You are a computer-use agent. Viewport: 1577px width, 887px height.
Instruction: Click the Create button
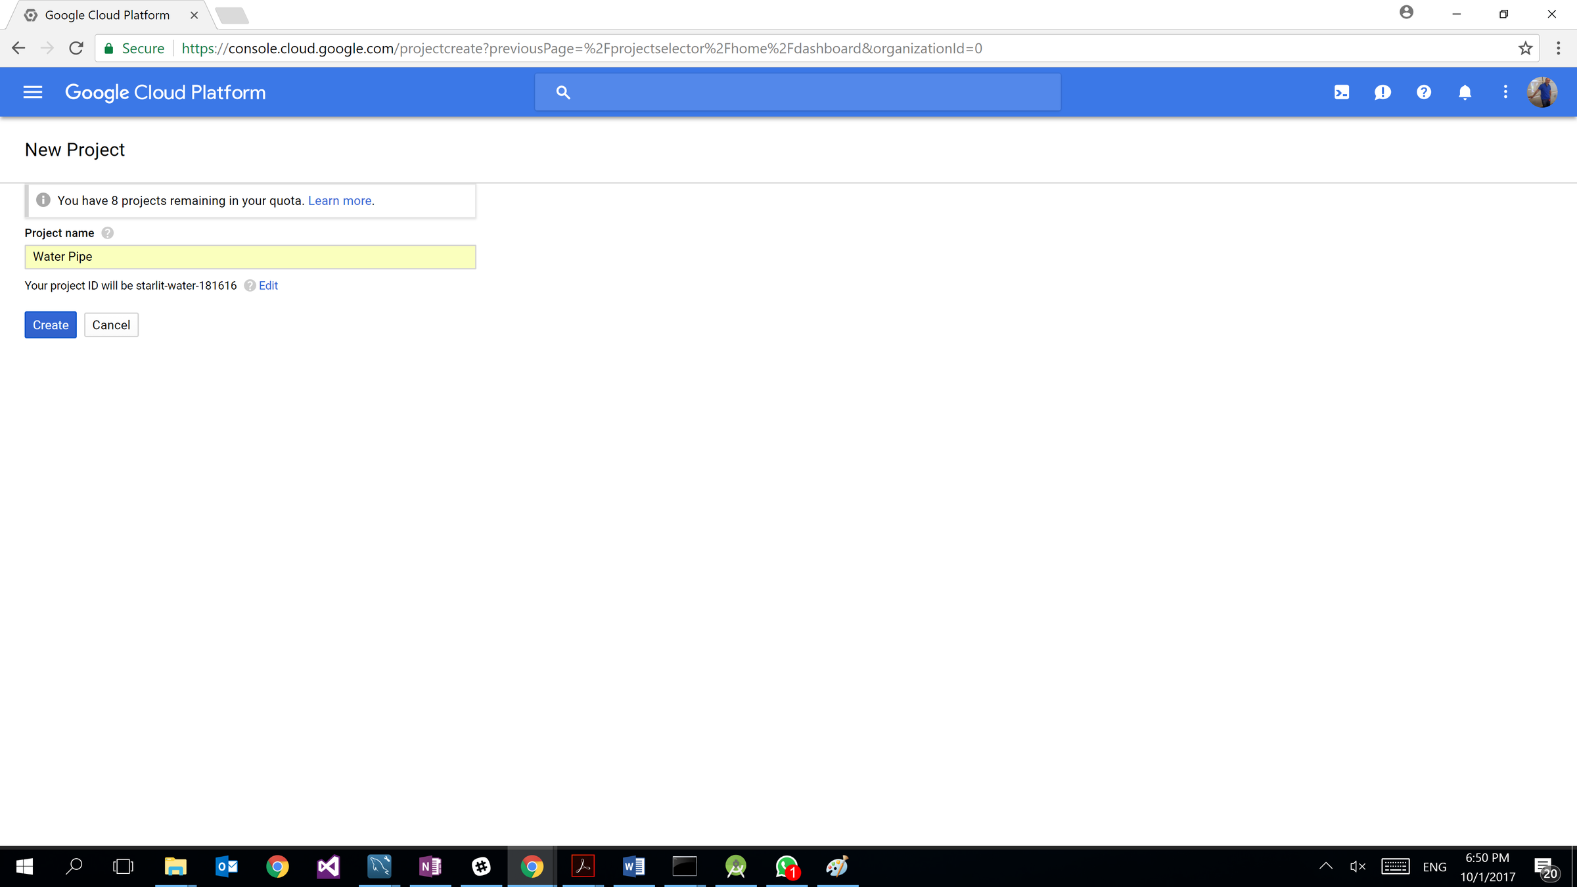[x=51, y=325]
